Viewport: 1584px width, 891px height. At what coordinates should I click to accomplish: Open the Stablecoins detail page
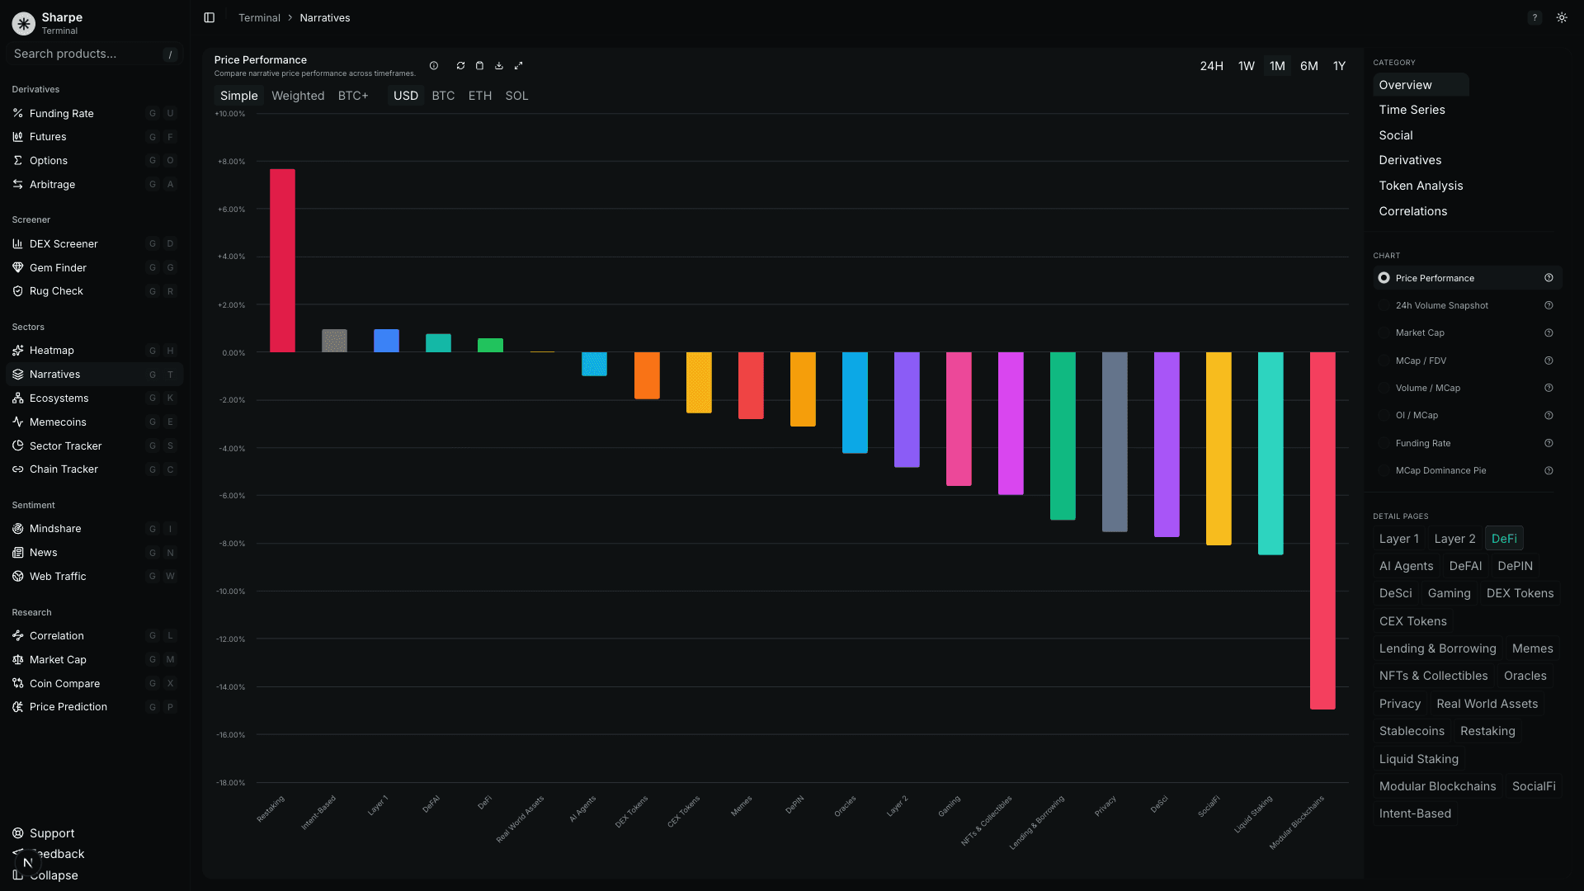(1412, 731)
